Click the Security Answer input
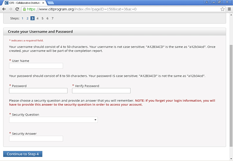Viewport: 233px width, 161px height. tap(36, 139)
